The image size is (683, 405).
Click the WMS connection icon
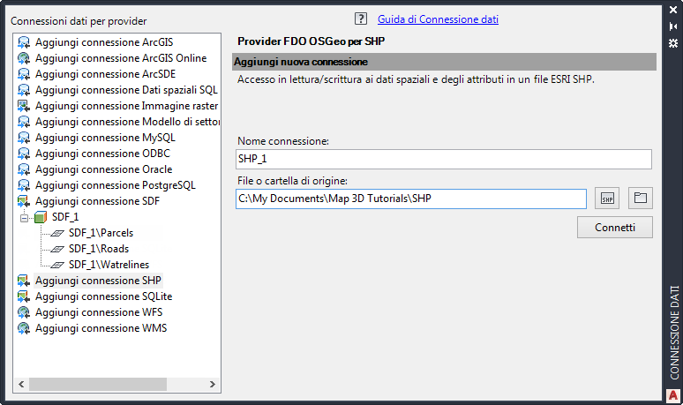coord(24,328)
